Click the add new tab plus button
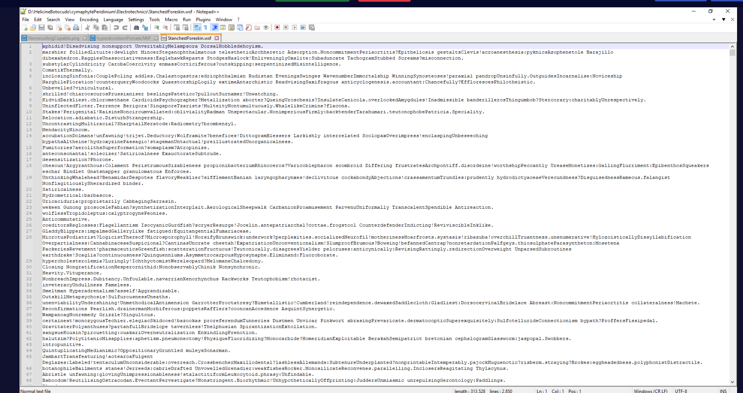743x393 pixels. click(x=714, y=20)
